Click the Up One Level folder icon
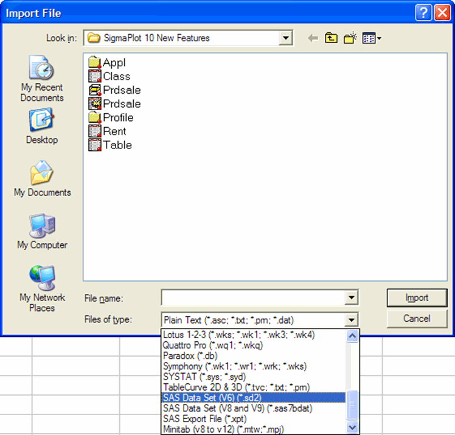 (331, 38)
